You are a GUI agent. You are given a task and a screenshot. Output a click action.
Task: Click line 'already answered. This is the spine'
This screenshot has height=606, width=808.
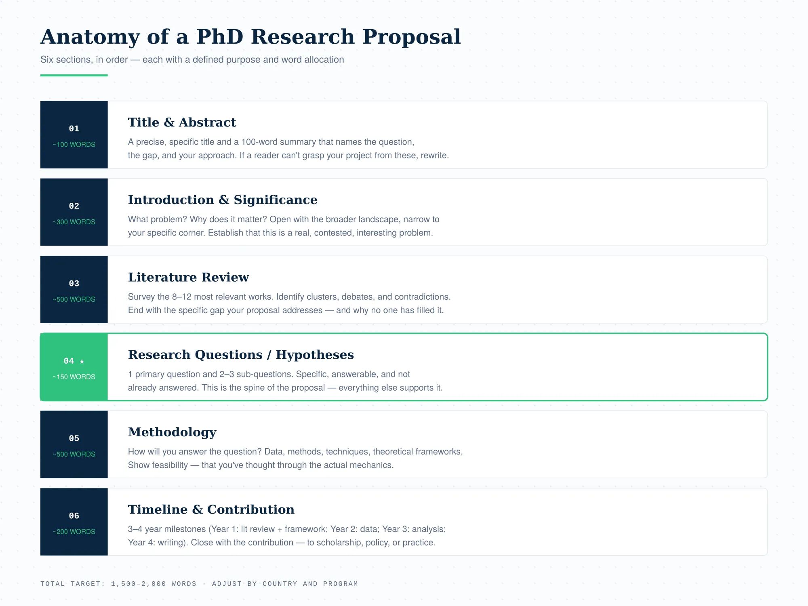pyautogui.click(x=285, y=388)
